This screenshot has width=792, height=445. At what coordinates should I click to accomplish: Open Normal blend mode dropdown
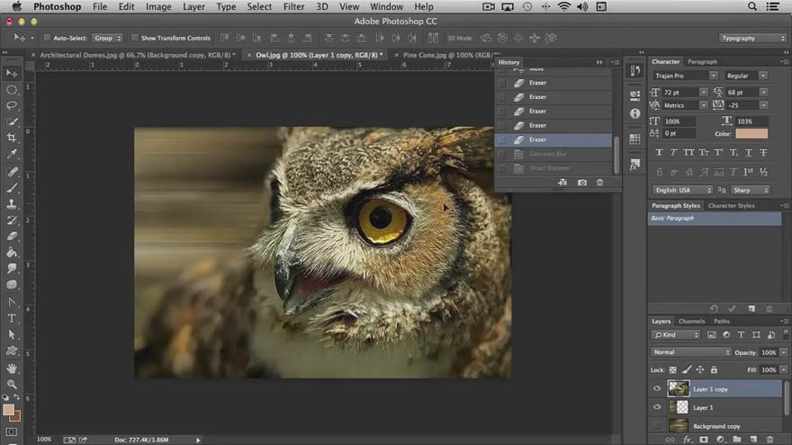(690, 352)
